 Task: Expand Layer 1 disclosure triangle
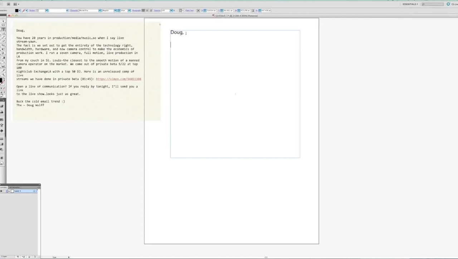[9, 191]
